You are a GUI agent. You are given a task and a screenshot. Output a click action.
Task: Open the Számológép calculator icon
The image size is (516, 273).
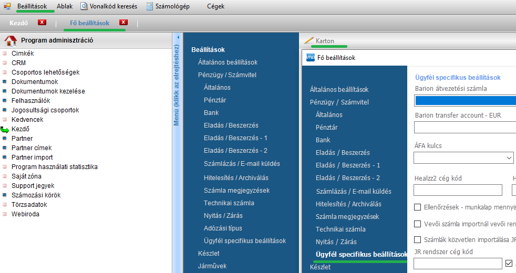click(150, 6)
